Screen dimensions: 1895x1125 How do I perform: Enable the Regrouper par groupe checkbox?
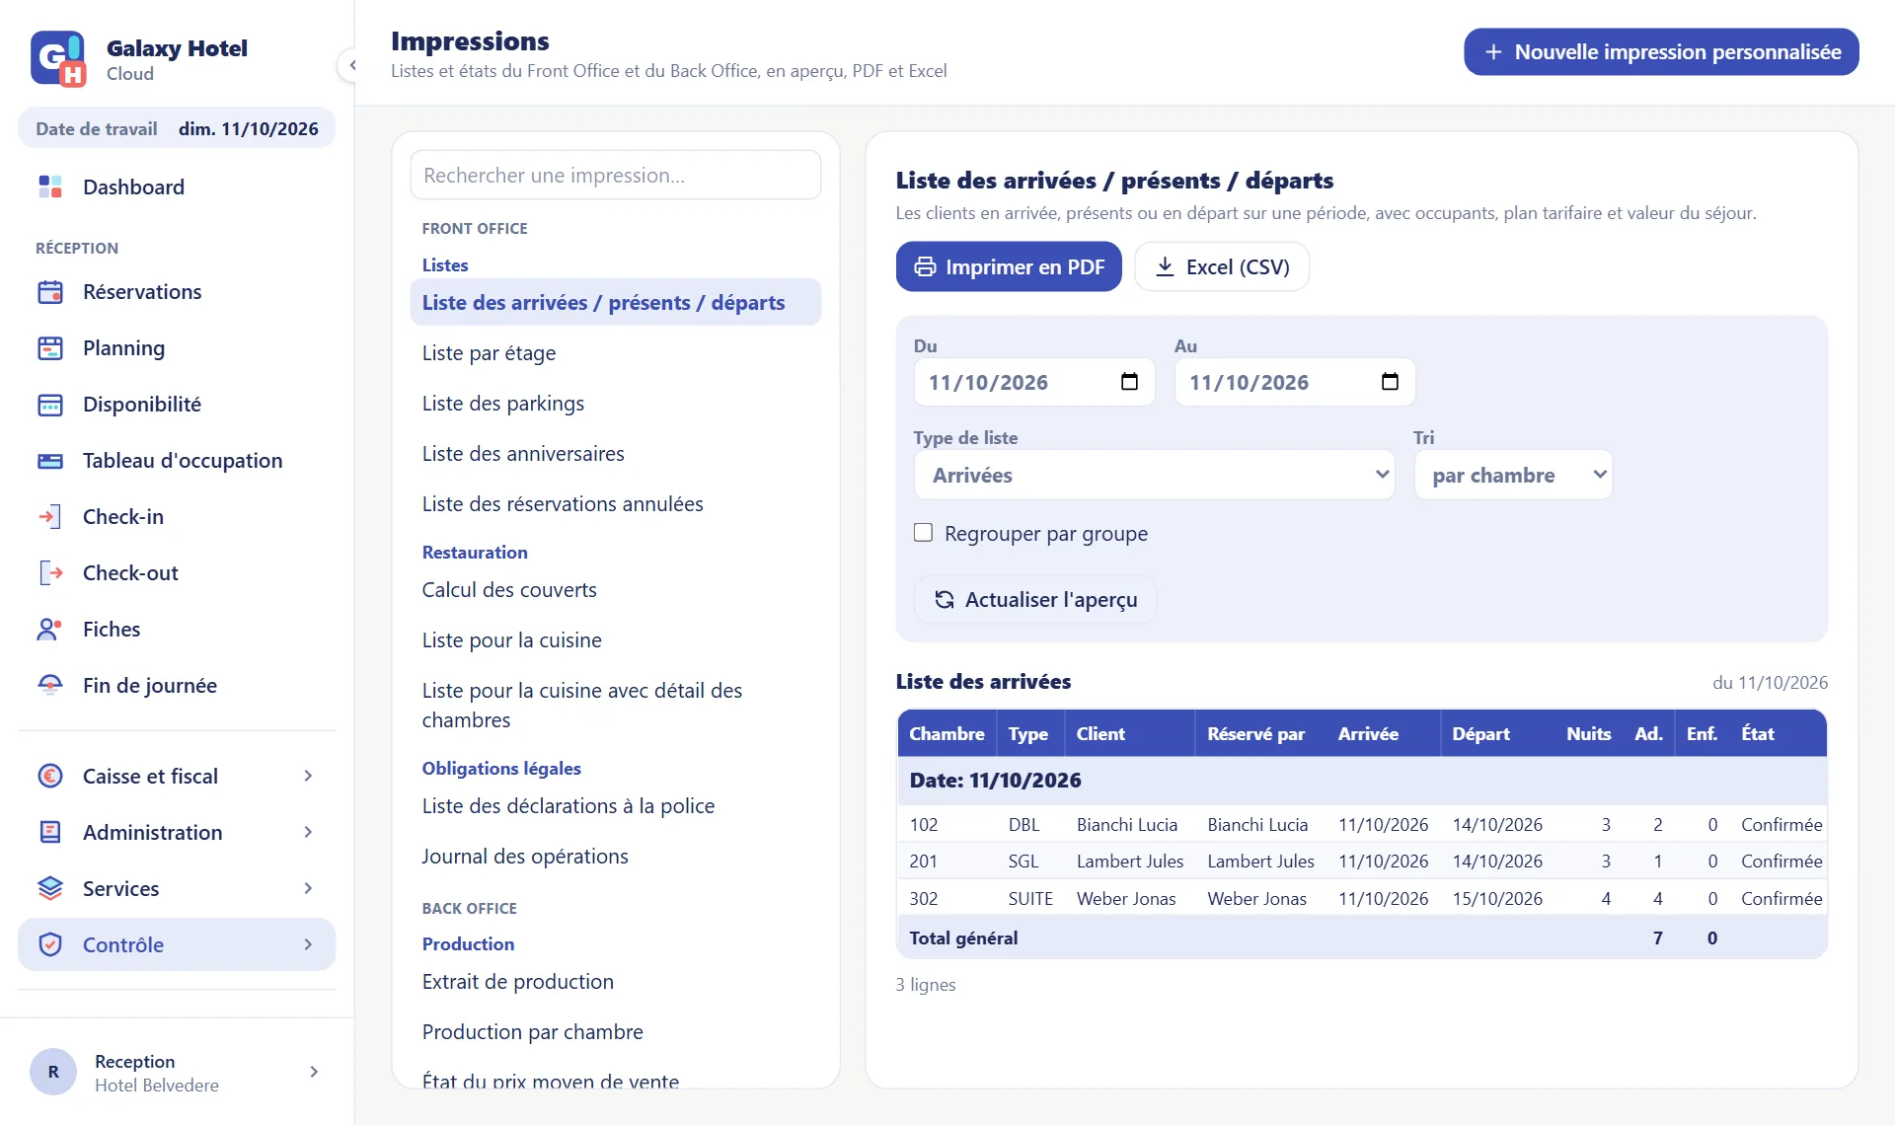923,533
